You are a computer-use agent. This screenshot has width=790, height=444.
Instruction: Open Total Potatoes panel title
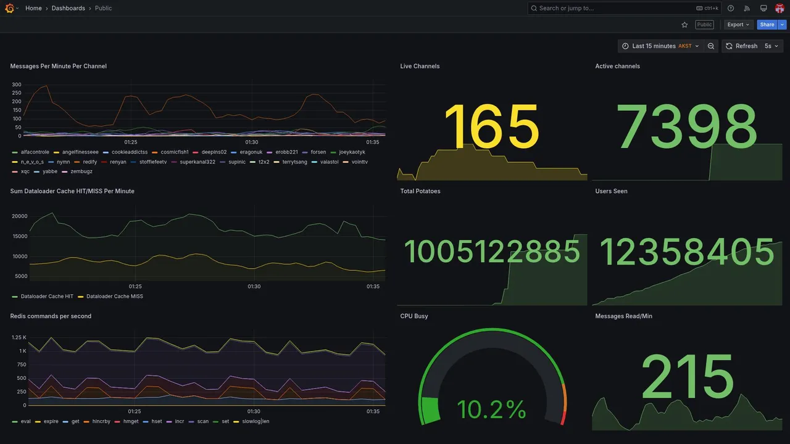420,191
